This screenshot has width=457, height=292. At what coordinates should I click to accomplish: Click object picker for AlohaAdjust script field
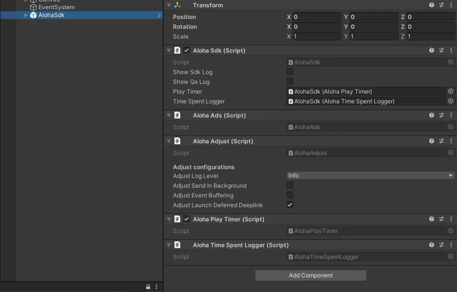pos(451,153)
